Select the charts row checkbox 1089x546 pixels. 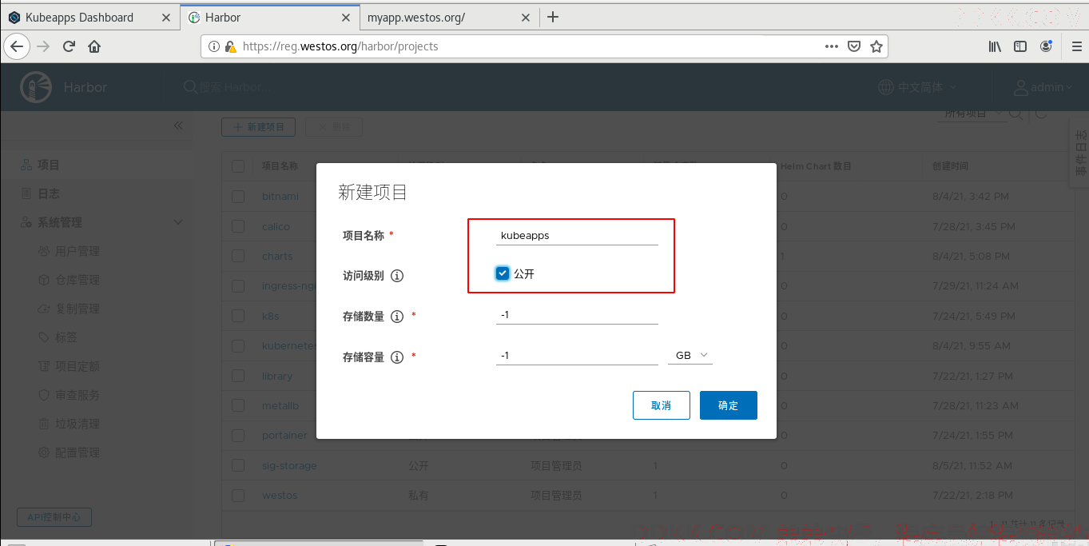tap(238, 256)
